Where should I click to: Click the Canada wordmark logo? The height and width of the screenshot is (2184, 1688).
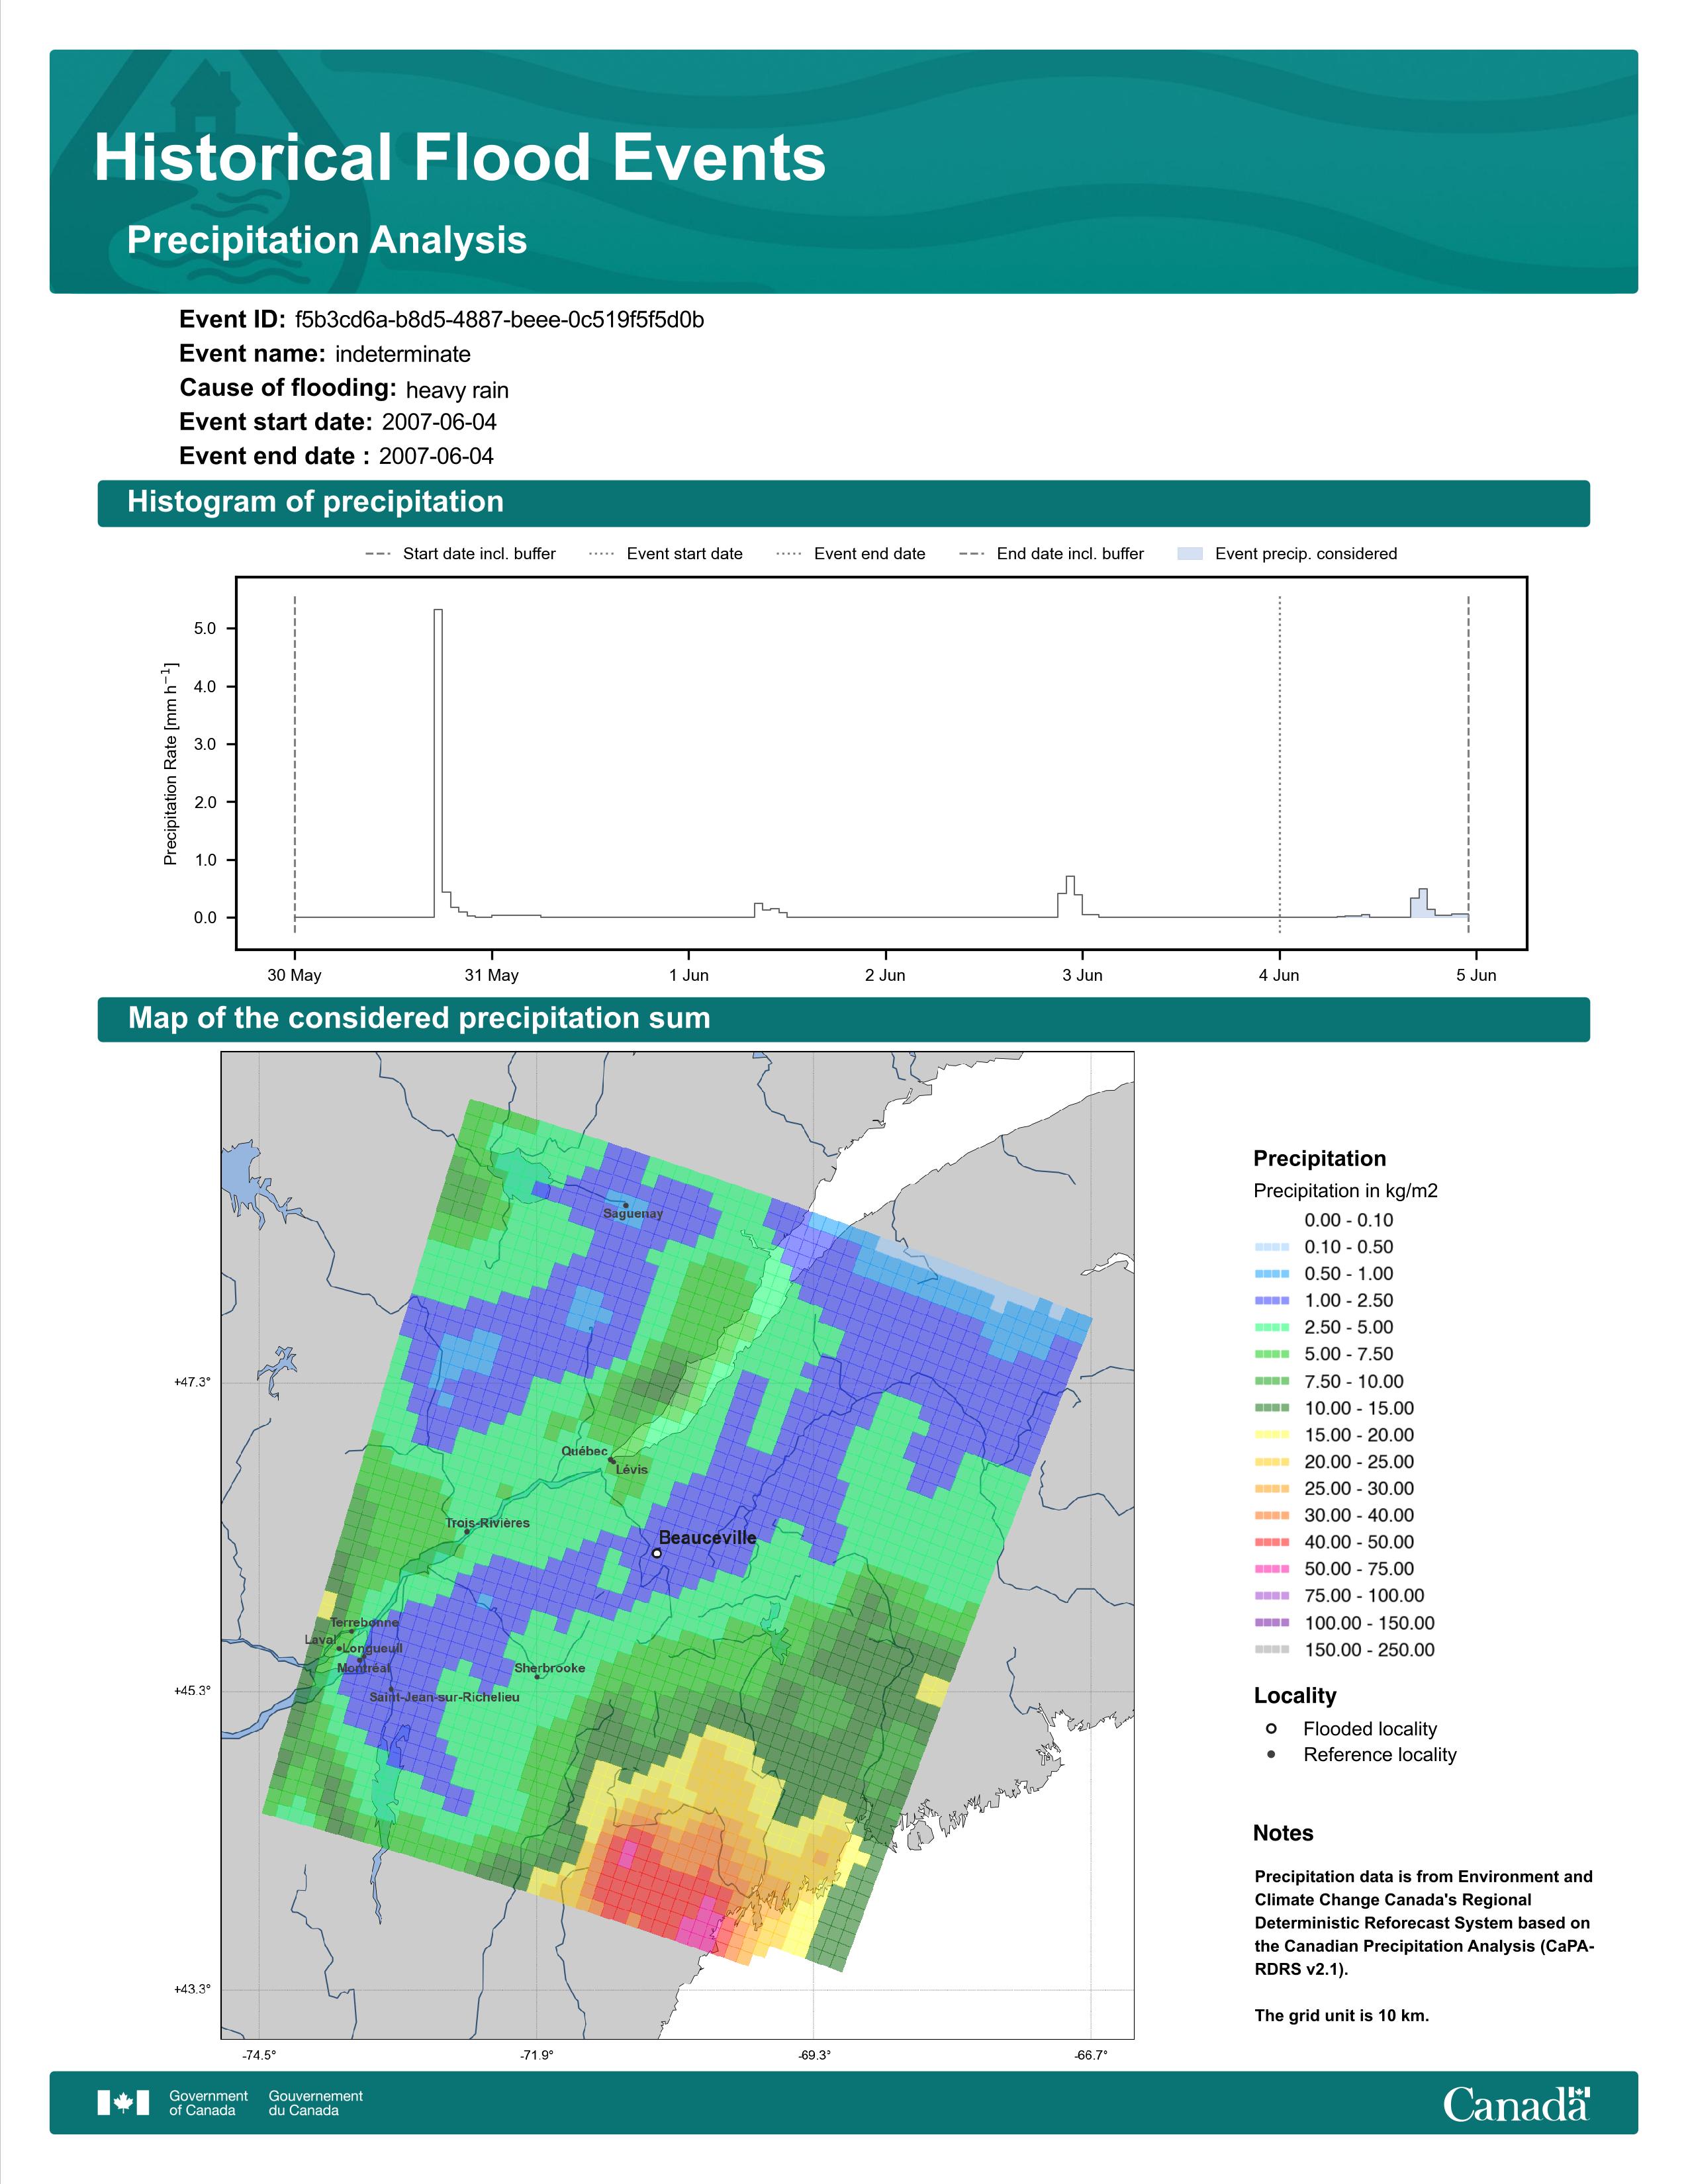1516,2104
